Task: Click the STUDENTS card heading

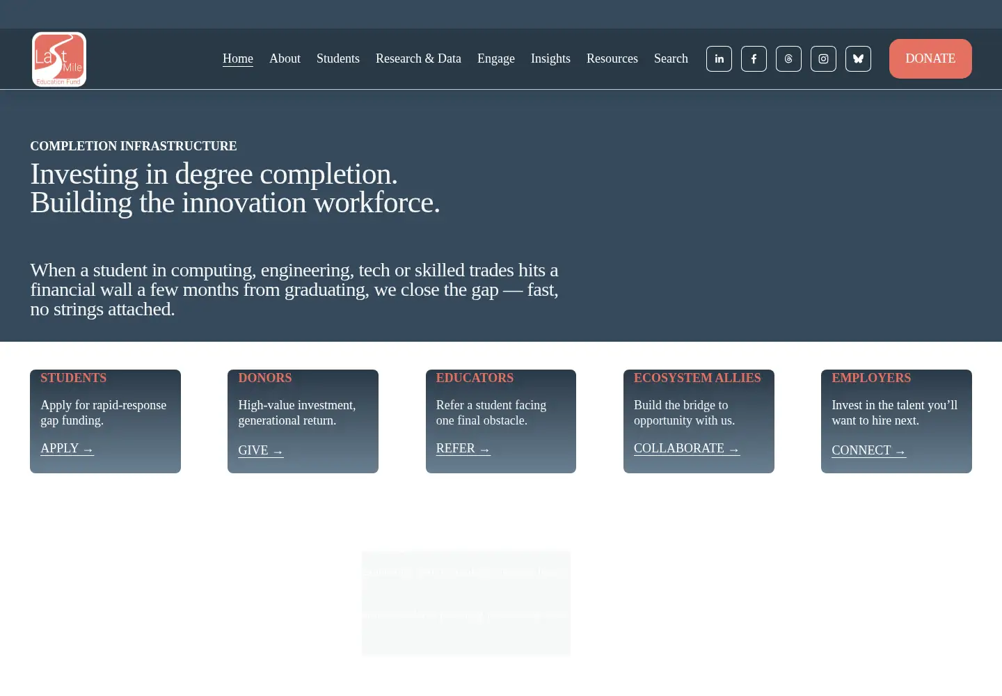Action: pyautogui.click(x=74, y=378)
